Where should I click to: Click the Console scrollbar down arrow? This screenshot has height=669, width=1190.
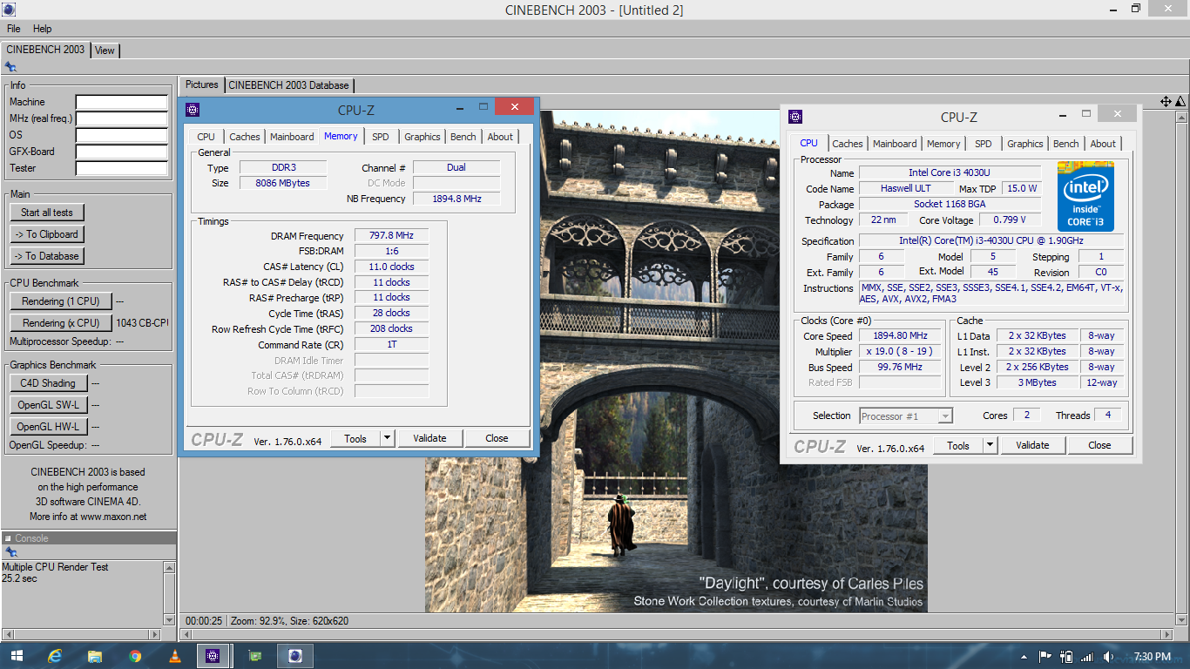click(x=169, y=619)
